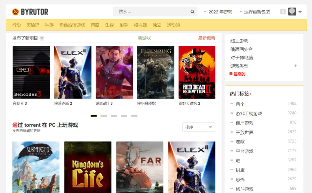The height and width of the screenshot is (193, 312).
Task: Select the 格斗游戏 tag
Action: pyautogui.click(x=245, y=189)
